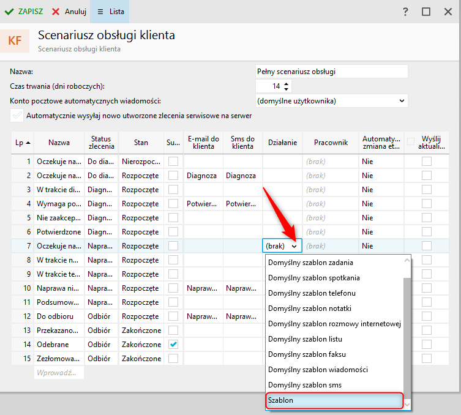This screenshot has height=415, width=461.
Task: Select the 'Potwierdzone' name cell in row 6
Action: [59, 231]
